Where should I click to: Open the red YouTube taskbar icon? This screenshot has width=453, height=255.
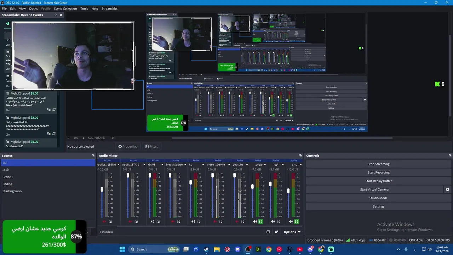click(x=300, y=249)
